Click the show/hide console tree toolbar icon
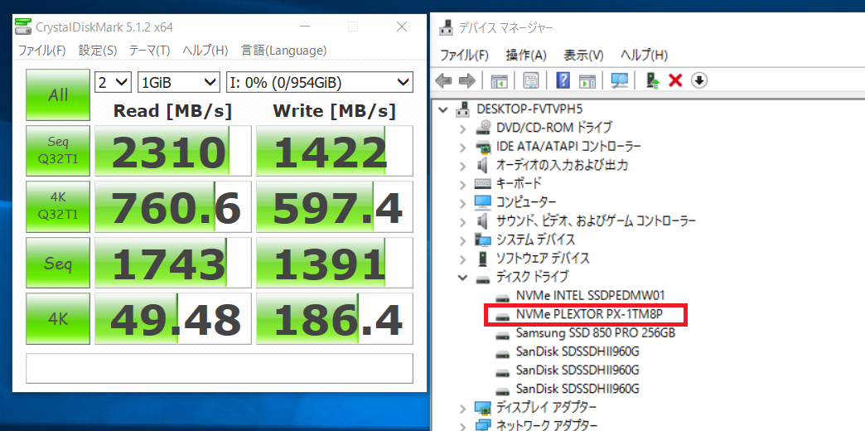This screenshot has height=431, width=865. [x=500, y=81]
